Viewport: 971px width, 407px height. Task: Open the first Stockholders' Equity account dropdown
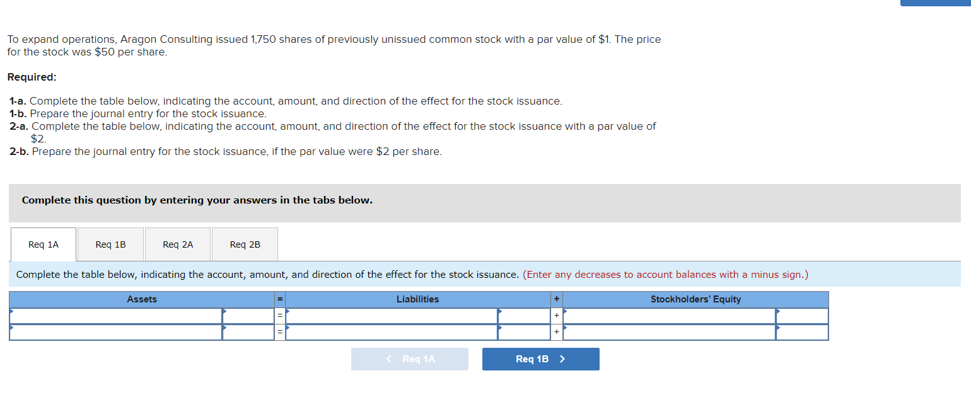point(668,316)
